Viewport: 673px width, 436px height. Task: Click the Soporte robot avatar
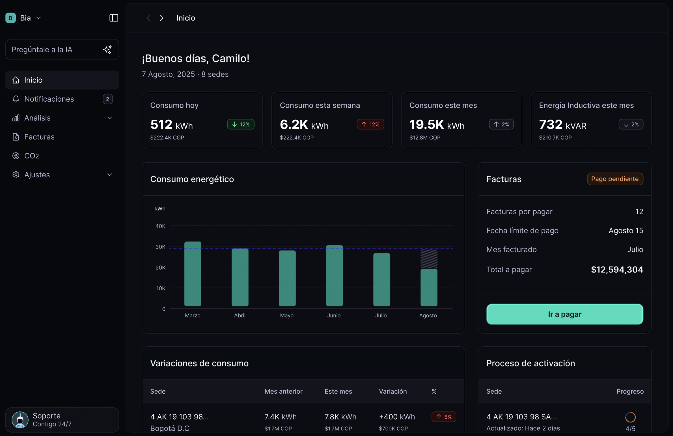pos(20,420)
